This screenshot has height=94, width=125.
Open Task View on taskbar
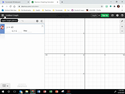click(15, 92)
